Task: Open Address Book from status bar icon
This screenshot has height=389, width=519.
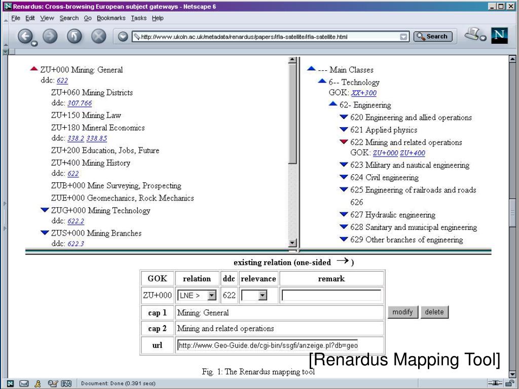Action: pyautogui.click(x=66, y=384)
